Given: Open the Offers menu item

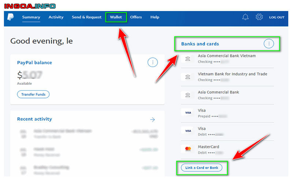Looking at the screenshot, I should 136,17.
